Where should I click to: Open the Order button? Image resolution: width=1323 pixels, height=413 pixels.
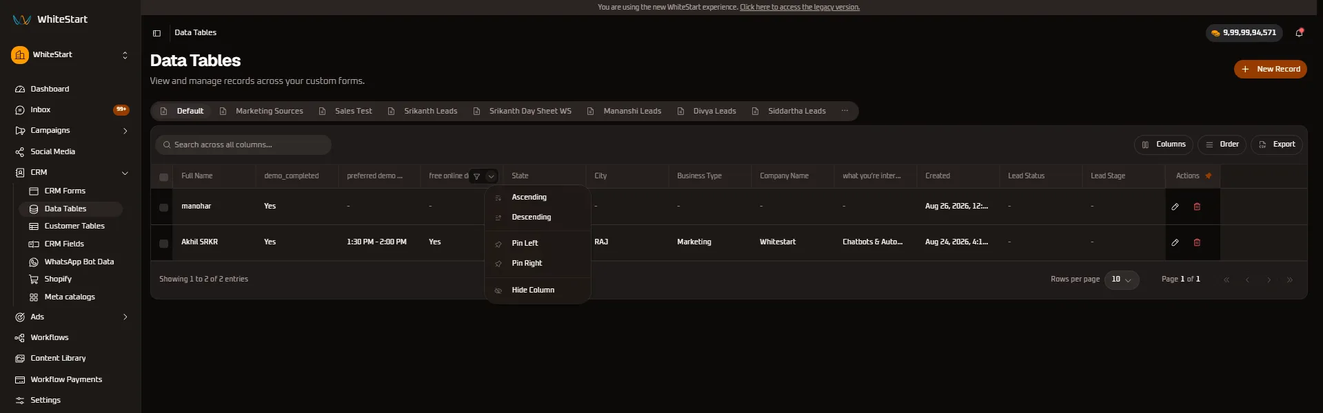pos(1222,145)
